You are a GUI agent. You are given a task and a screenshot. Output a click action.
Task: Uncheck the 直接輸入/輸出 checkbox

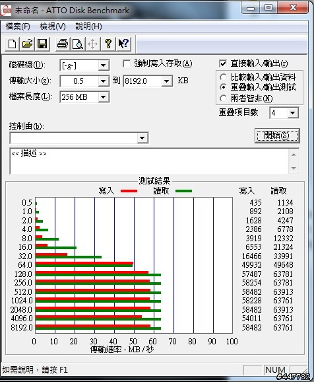(x=223, y=63)
